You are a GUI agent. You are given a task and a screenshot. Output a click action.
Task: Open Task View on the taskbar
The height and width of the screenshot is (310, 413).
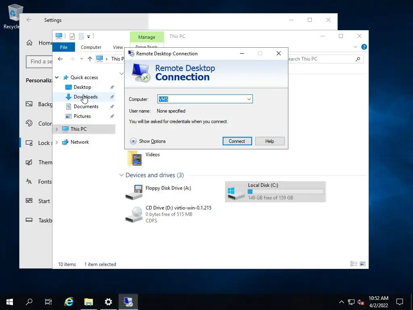click(48, 302)
